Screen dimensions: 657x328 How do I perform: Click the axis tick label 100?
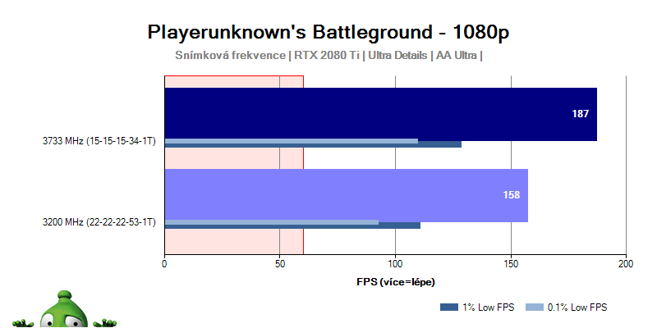tap(396, 264)
